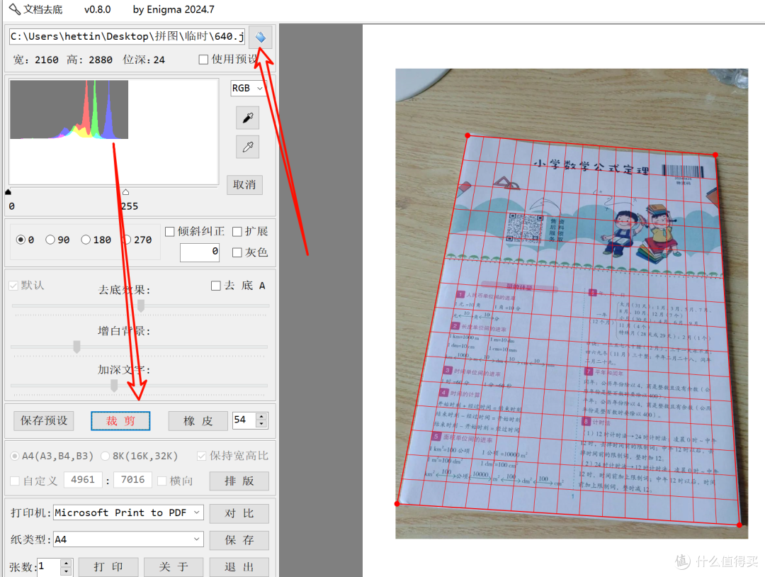
Task: Click the bottom-left crop corner handle
Action: coord(397,503)
